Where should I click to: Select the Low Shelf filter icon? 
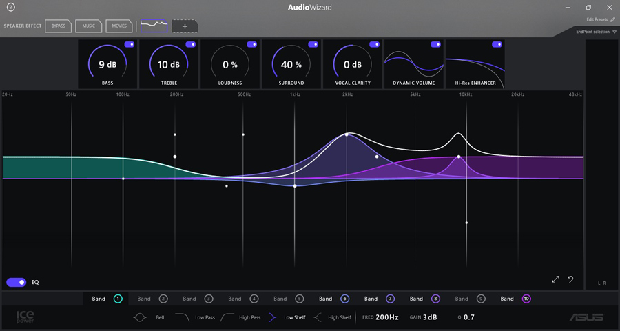click(272, 317)
